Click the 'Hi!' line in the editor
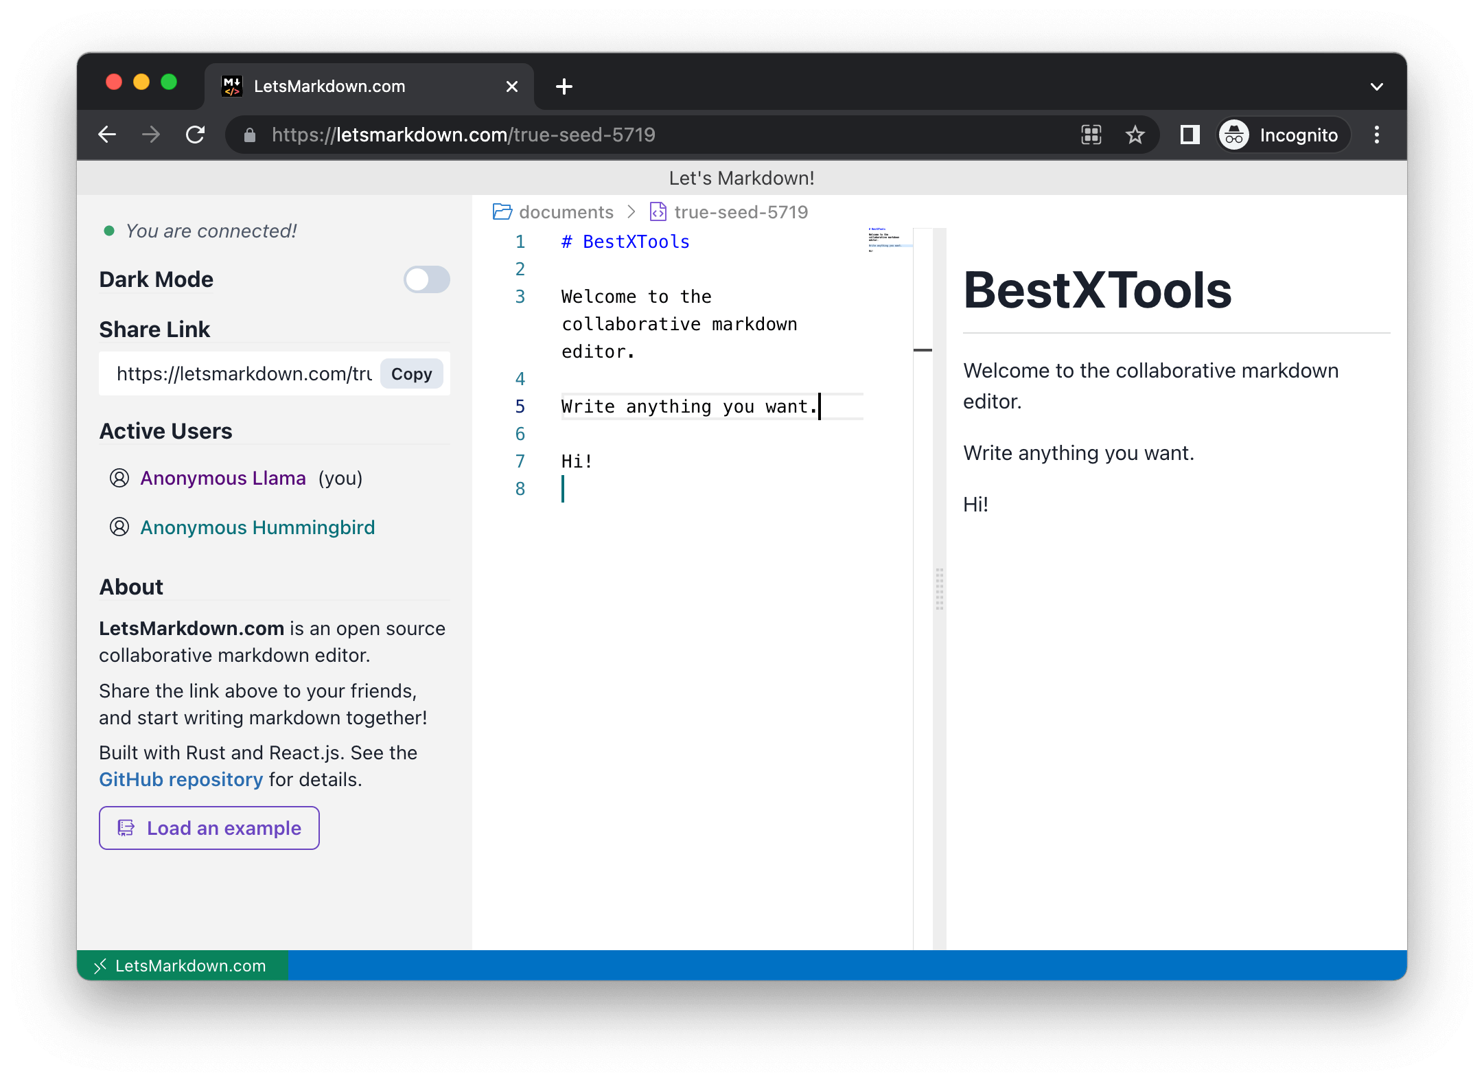 tap(577, 461)
